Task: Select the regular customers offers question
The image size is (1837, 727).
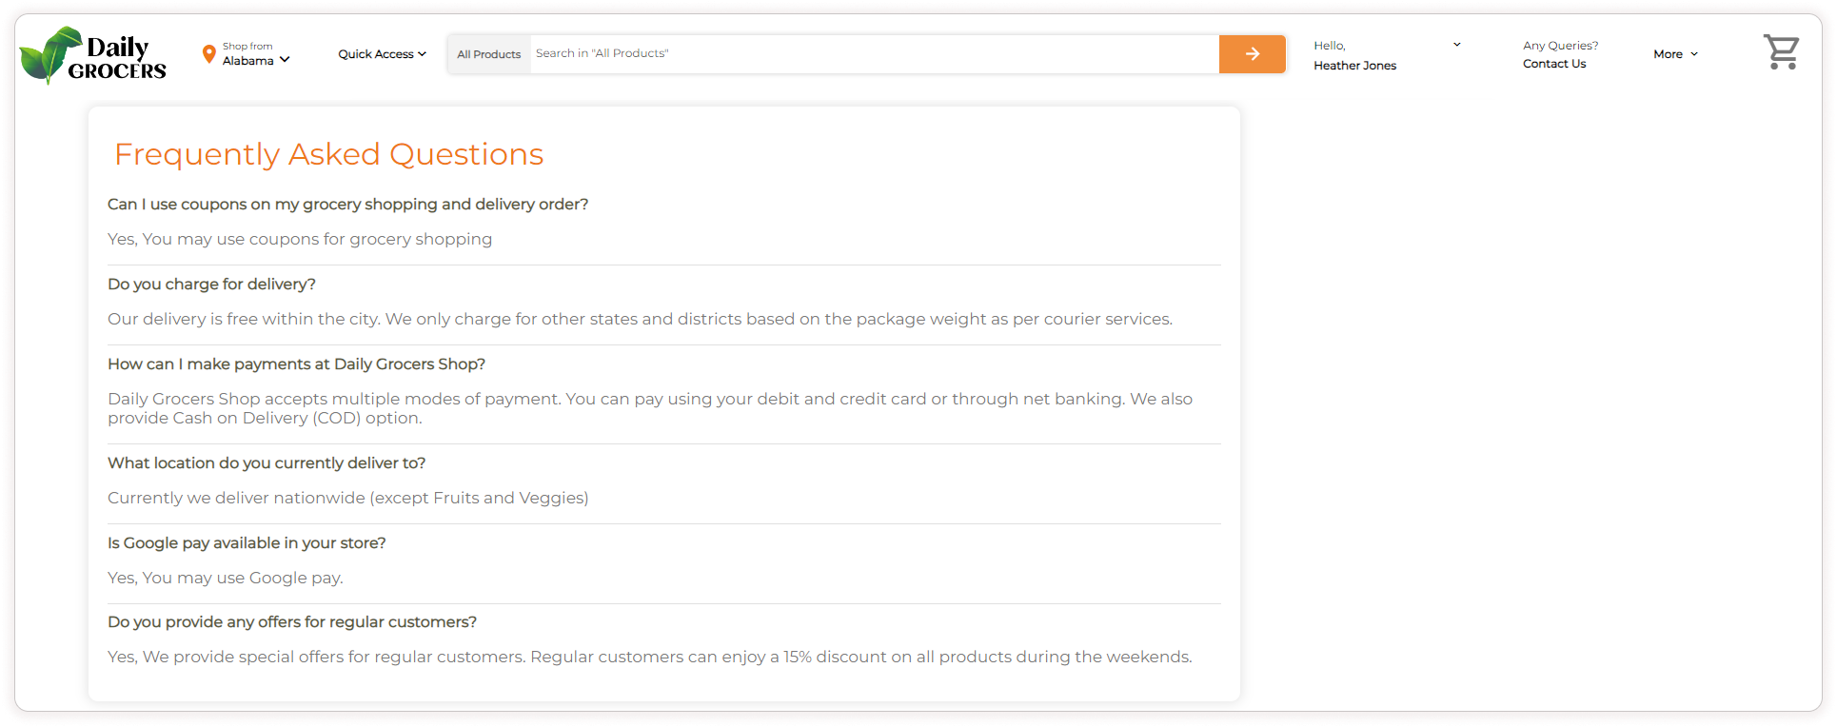Action: (292, 622)
